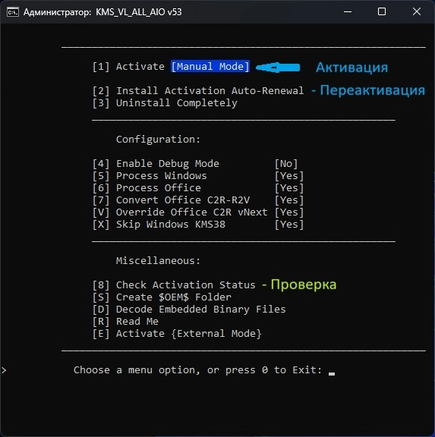Click the window title 'KMS_VL_ALL_AIO v53'
The height and width of the screenshot is (437, 435).
click(139, 12)
